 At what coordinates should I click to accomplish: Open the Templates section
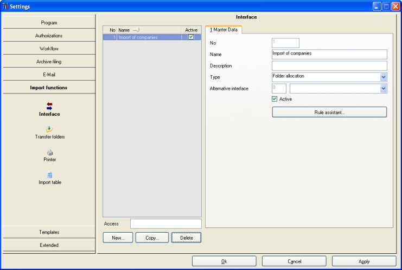click(49, 232)
